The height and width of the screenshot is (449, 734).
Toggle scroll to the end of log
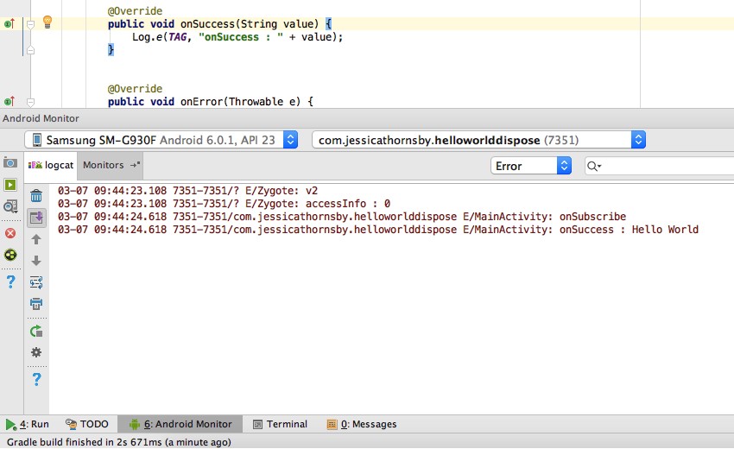36,218
